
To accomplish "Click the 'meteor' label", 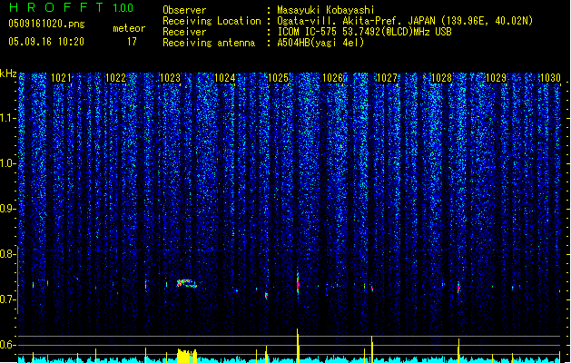I will tap(129, 28).
